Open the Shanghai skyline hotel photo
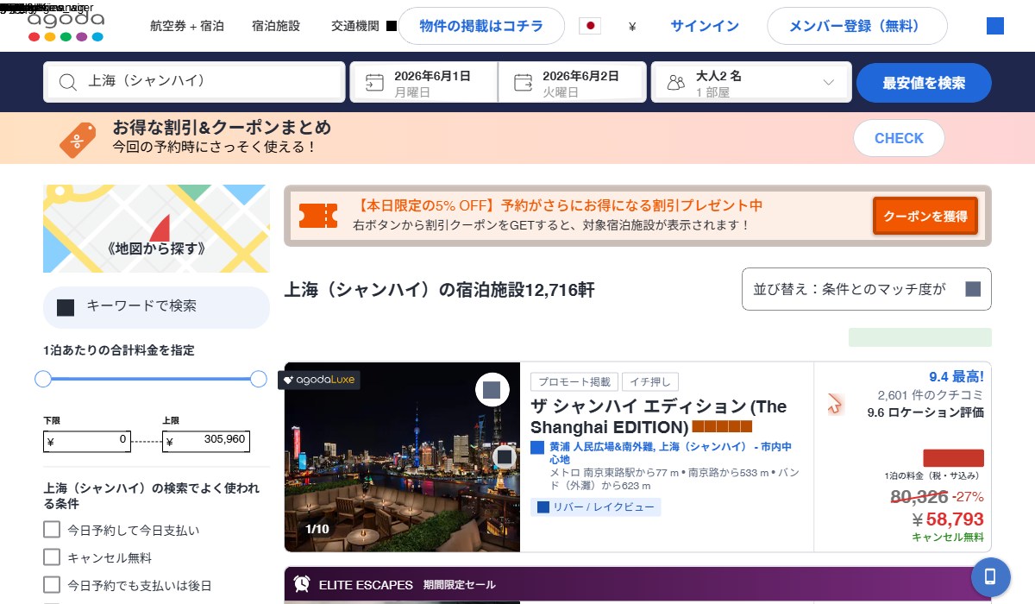The image size is (1035, 604). point(402,457)
